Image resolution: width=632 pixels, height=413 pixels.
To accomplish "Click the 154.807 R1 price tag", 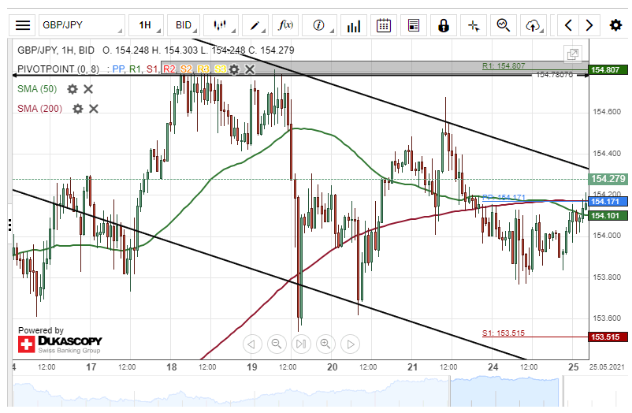I will pyautogui.click(x=608, y=70).
